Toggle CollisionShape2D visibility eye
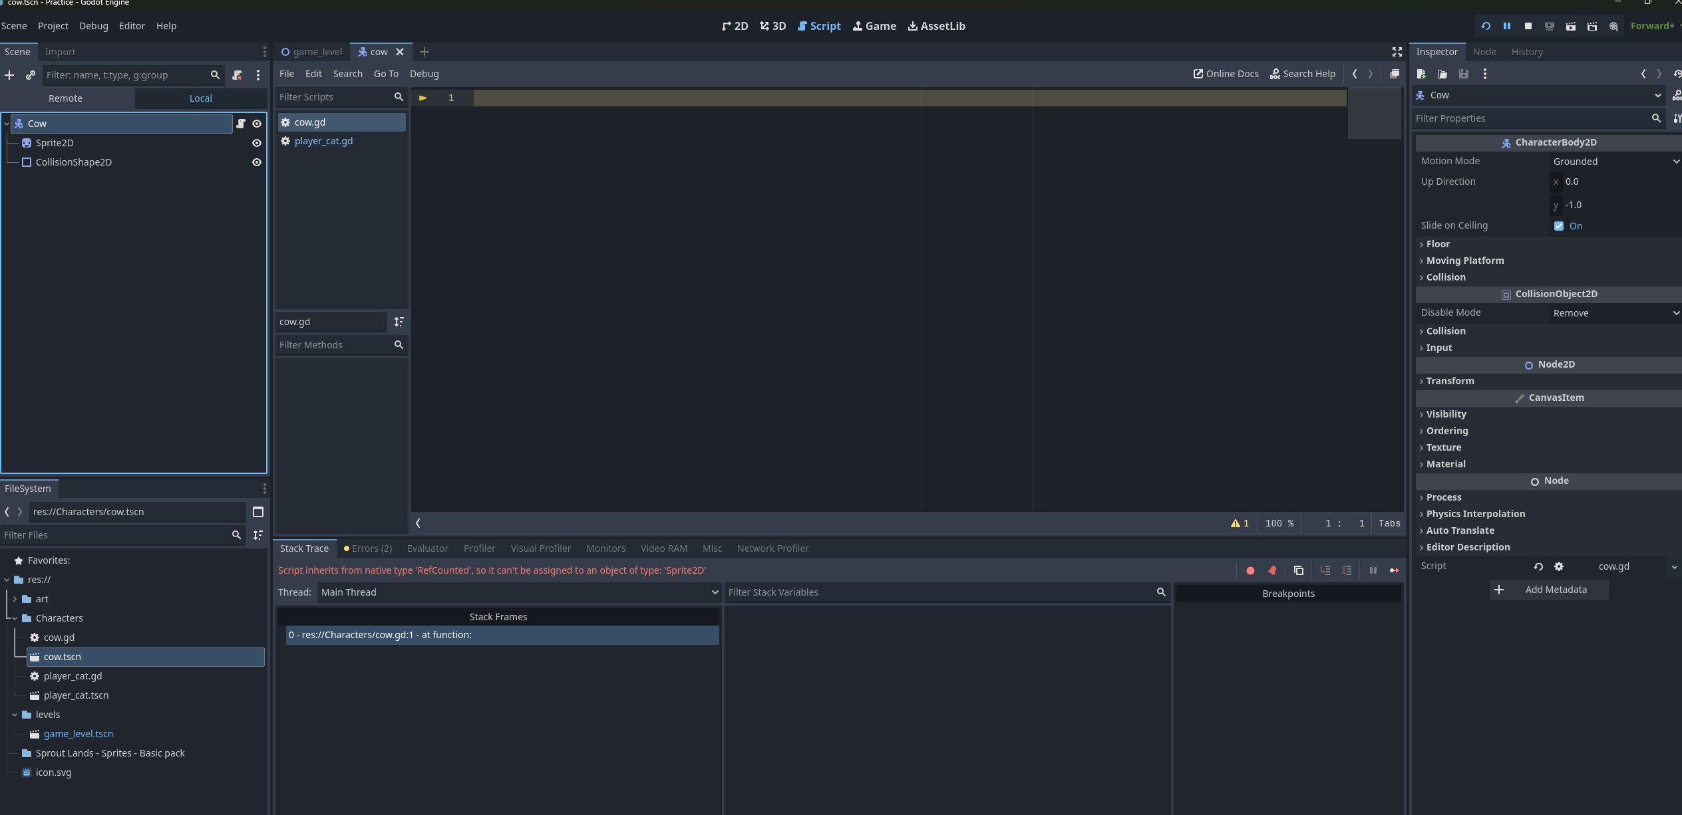The height and width of the screenshot is (815, 1682). click(x=257, y=162)
